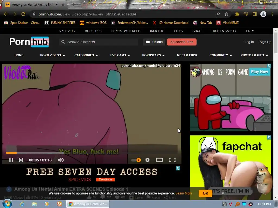Enter fullscreen video mode
Screen dimensions: 278x208
coord(172,160)
